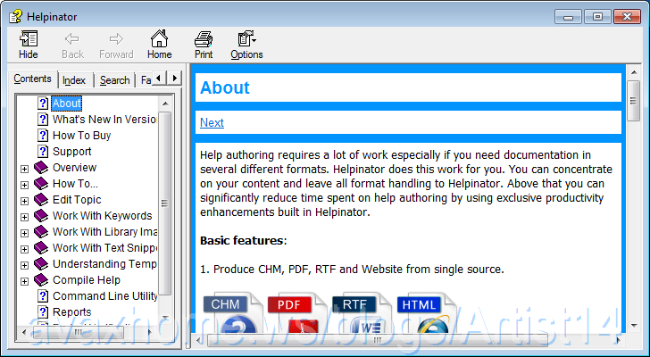Click contents tree vertical scrollbar thumb

165,203
